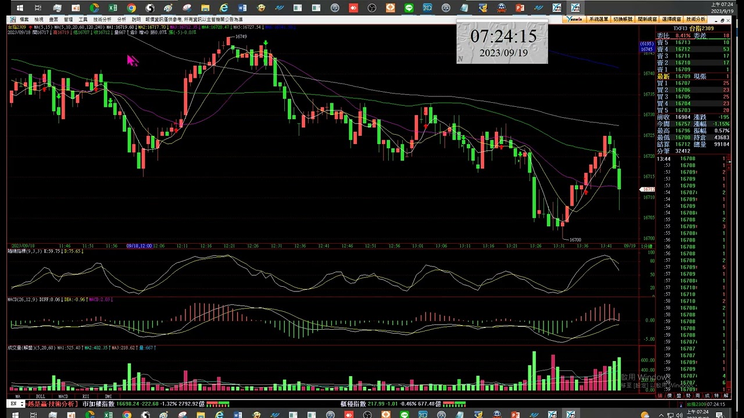Image resolution: width=744 pixels, height=418 pixels.
Task: Switch to the BOLL indicator tab
Action: (40, 396)
